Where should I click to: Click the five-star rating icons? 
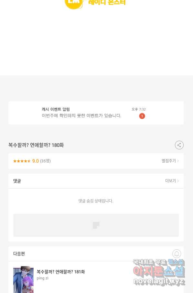[x=22, y=161]
